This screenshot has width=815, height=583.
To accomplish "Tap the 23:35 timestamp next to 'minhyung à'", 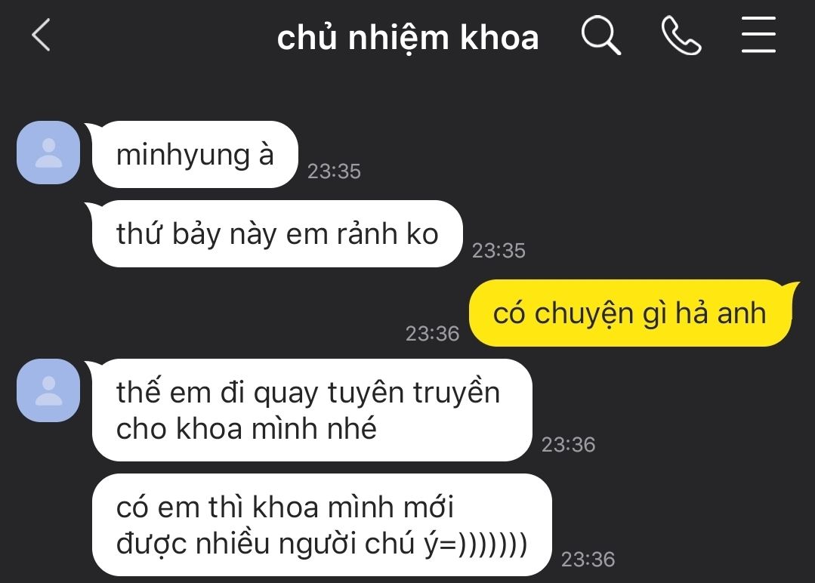I will click(334, 171).
